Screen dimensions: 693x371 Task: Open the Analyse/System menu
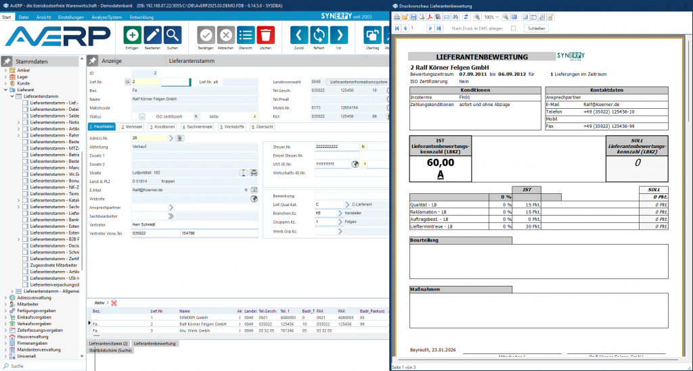tap(106, 16)
